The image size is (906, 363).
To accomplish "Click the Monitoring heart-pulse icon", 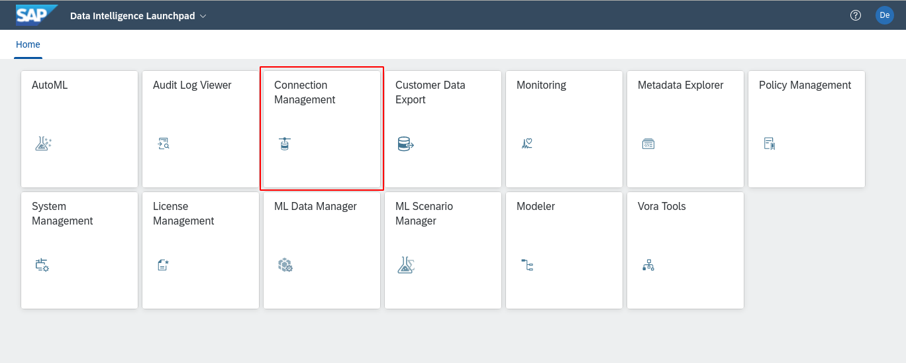I will (x=527, y=143).
